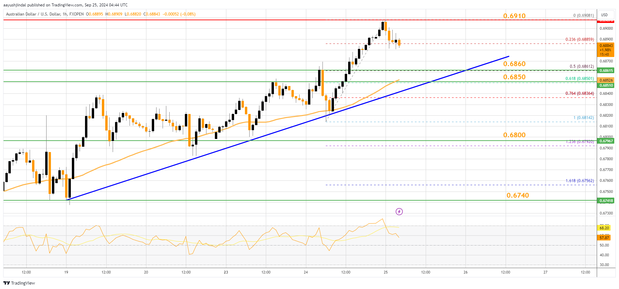Screen dimensions: 619x289
Task: Click the 50.00 RSI axis level
Action: [604, 245]
